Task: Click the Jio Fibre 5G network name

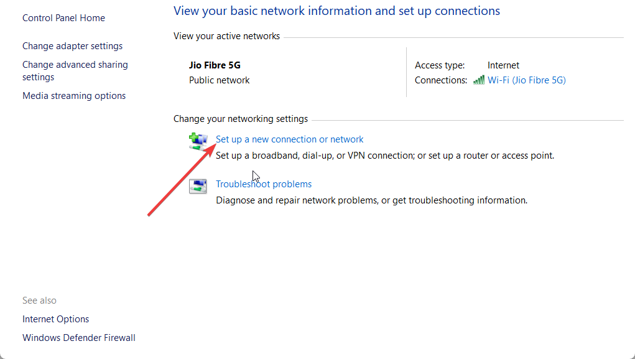Action: (x=215, y=65)
